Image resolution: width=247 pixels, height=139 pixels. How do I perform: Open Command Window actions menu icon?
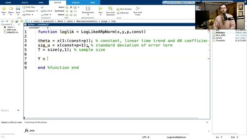(207, 122)
